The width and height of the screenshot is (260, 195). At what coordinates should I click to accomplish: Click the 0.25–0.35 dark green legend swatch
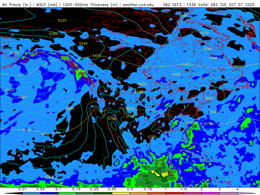103,193
